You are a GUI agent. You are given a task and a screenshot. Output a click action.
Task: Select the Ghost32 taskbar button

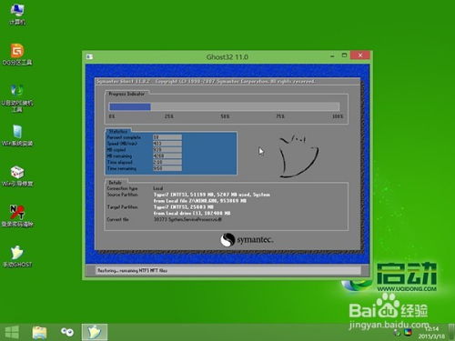coord(95,332)
